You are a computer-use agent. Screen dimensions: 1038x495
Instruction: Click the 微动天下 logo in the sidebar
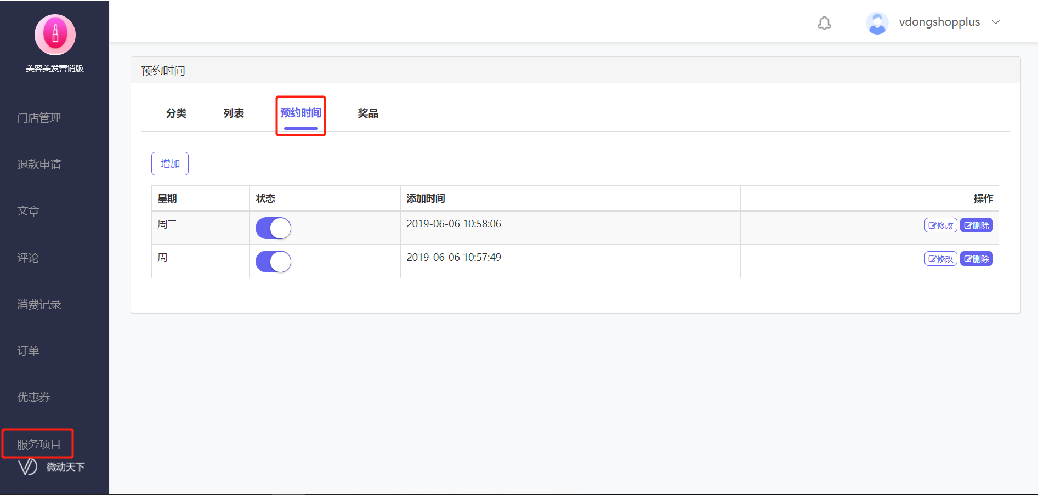pos(52,467)
